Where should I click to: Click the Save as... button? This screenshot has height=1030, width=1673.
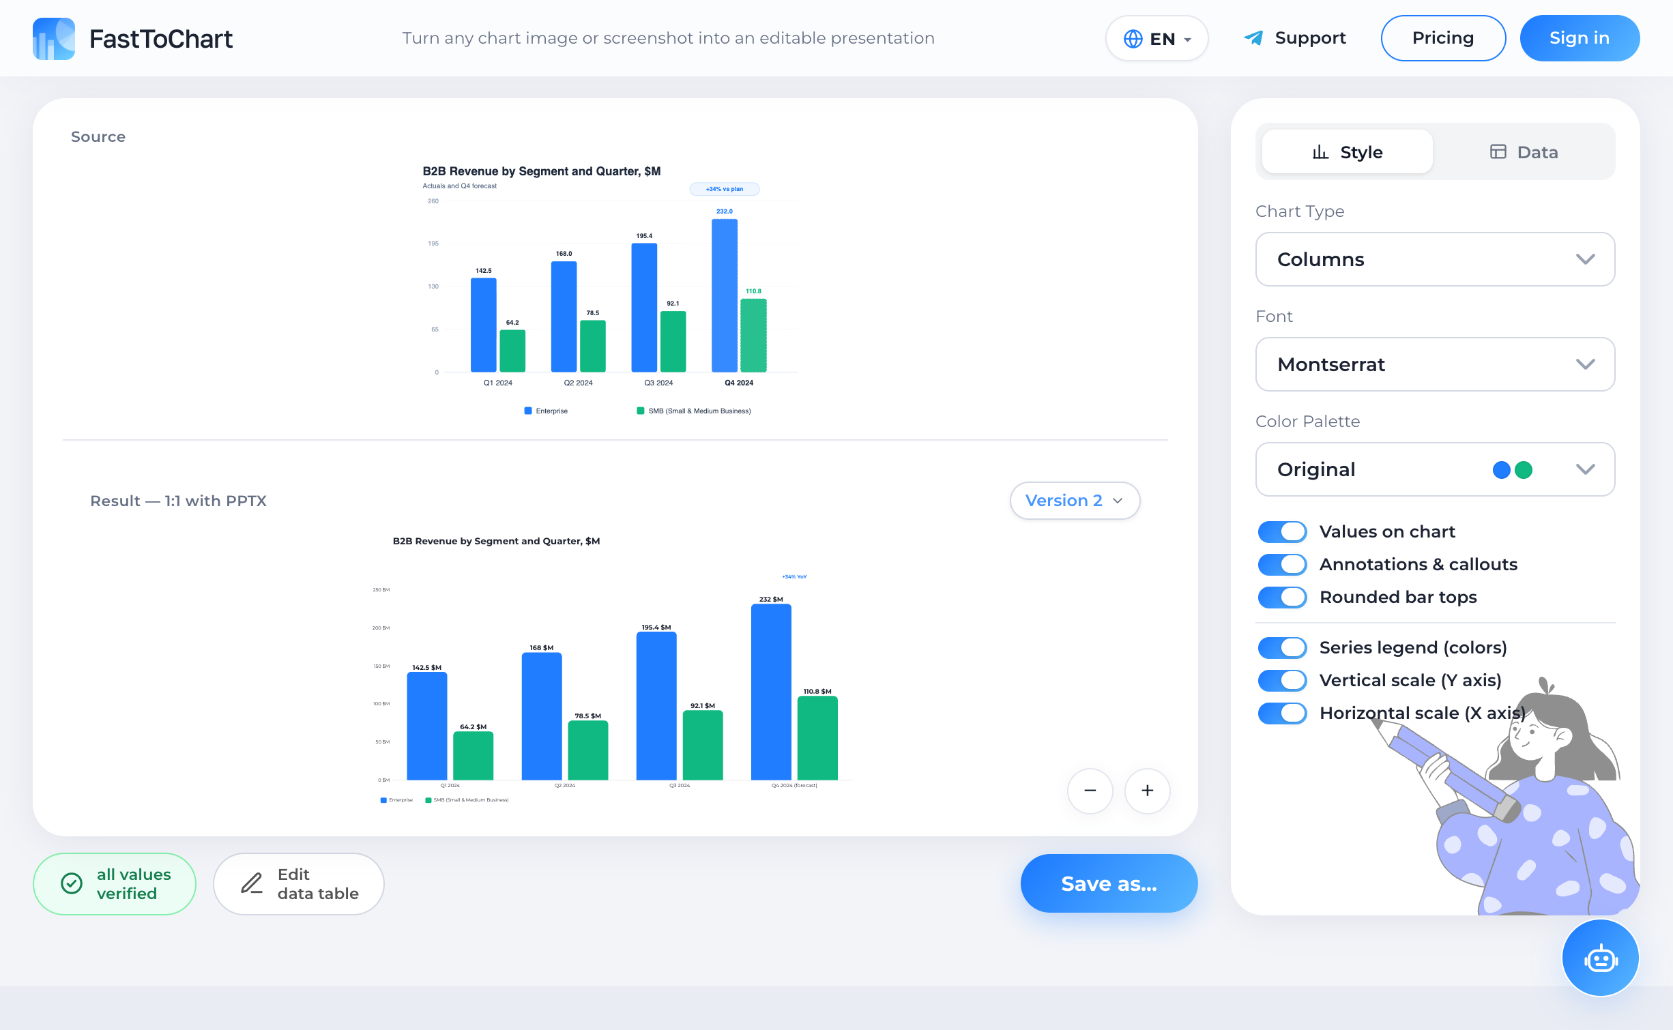(1109, 883)
